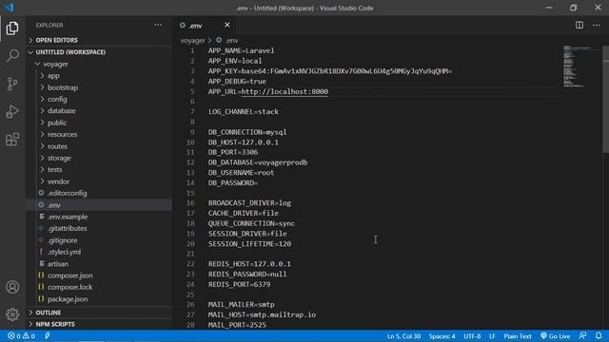The height and width of the screenshot is (342, 609).
Task: Open the Accounts menu icon
Action: pyautogui.click(x=12, y=287)
